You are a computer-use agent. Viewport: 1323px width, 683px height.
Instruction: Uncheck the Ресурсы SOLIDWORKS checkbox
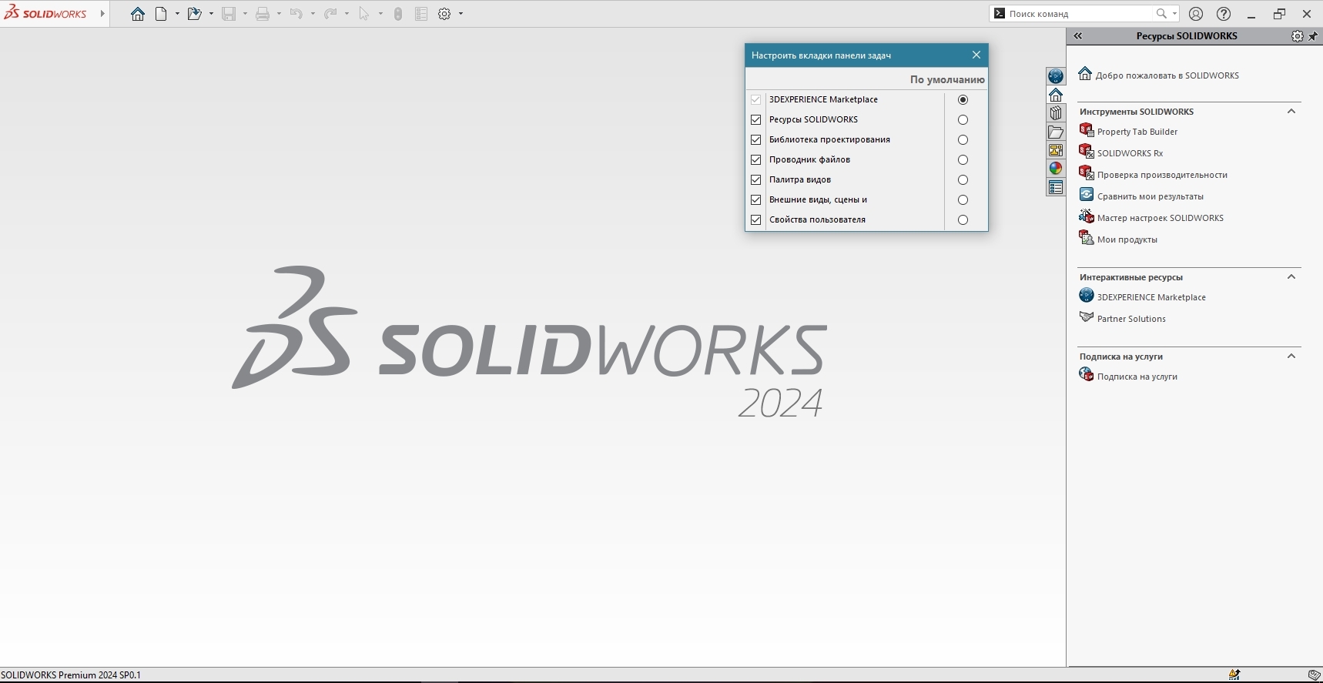coord(756,120)
